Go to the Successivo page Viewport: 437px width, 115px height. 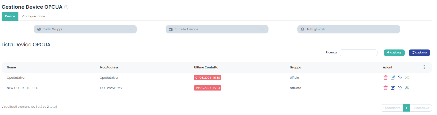pyautogui.click(x=421, y=108)
